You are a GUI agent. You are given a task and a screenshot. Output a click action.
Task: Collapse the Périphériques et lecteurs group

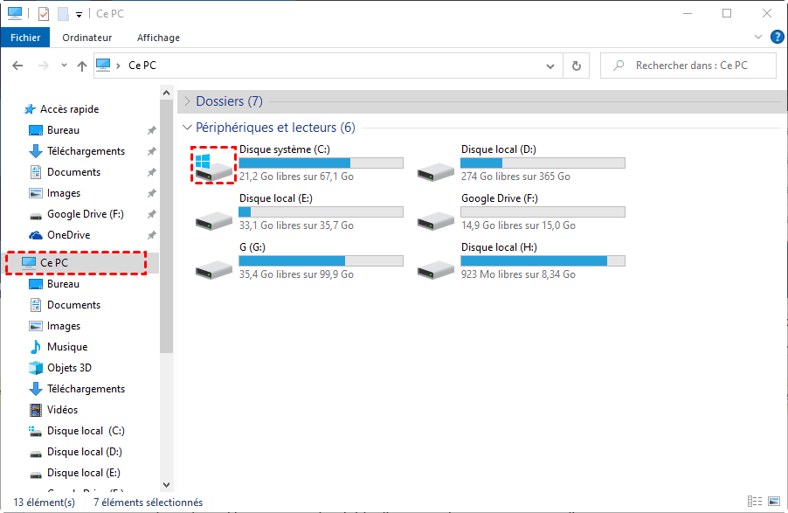tap(187, 128)
